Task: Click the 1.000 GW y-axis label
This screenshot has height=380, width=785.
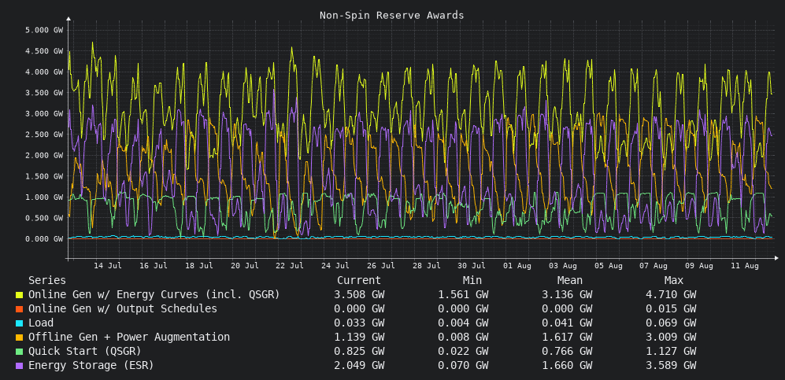Action: pos(44,197)
